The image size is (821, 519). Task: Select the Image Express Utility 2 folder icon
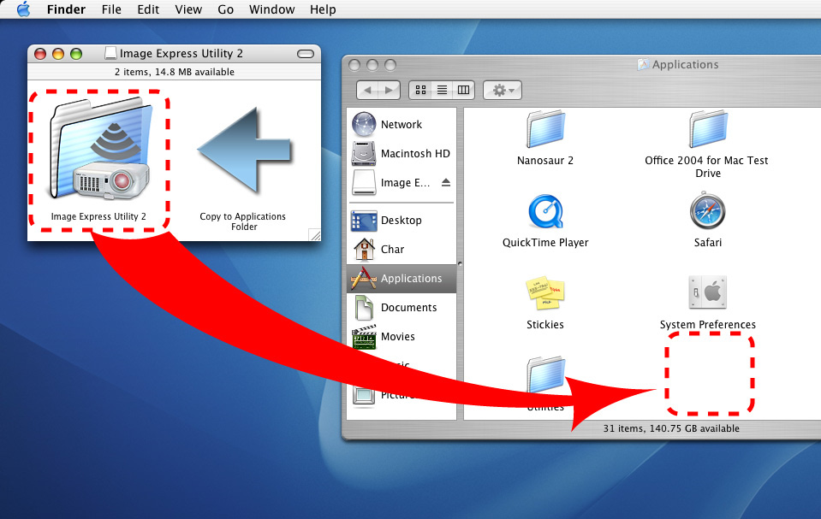100,150
